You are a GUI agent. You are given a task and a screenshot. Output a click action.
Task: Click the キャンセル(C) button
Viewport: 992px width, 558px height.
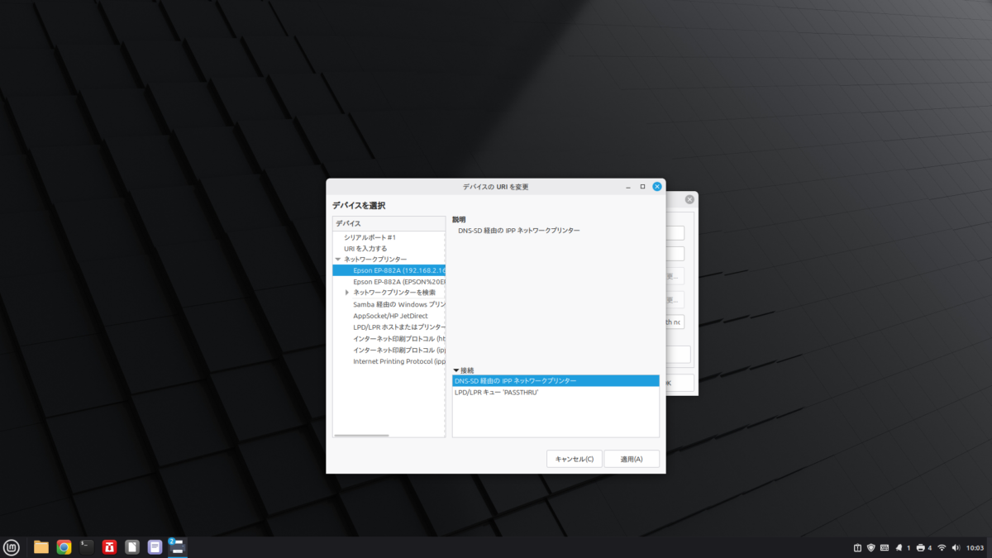pos(574,459)
